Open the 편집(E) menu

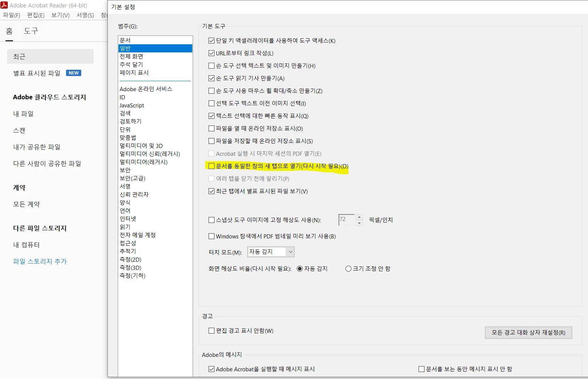pyautogui.click(x=36, y=15)
